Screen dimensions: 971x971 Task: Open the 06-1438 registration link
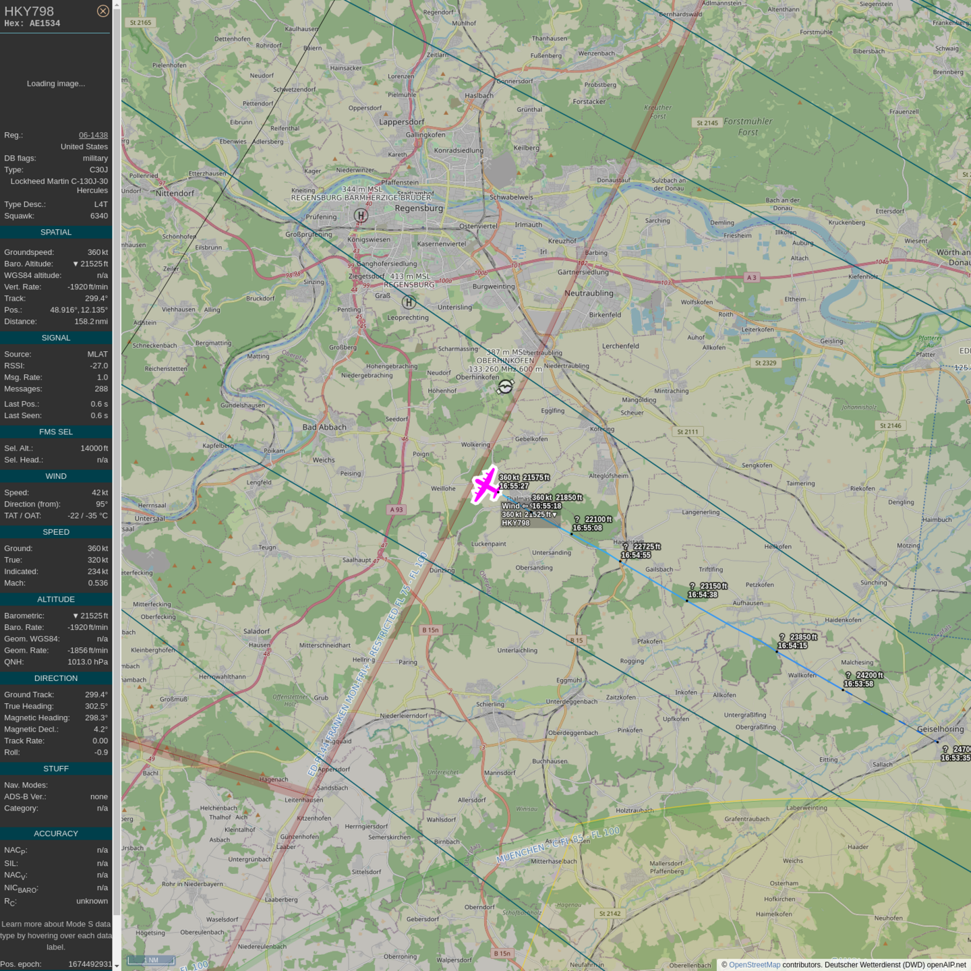[93, 135]
